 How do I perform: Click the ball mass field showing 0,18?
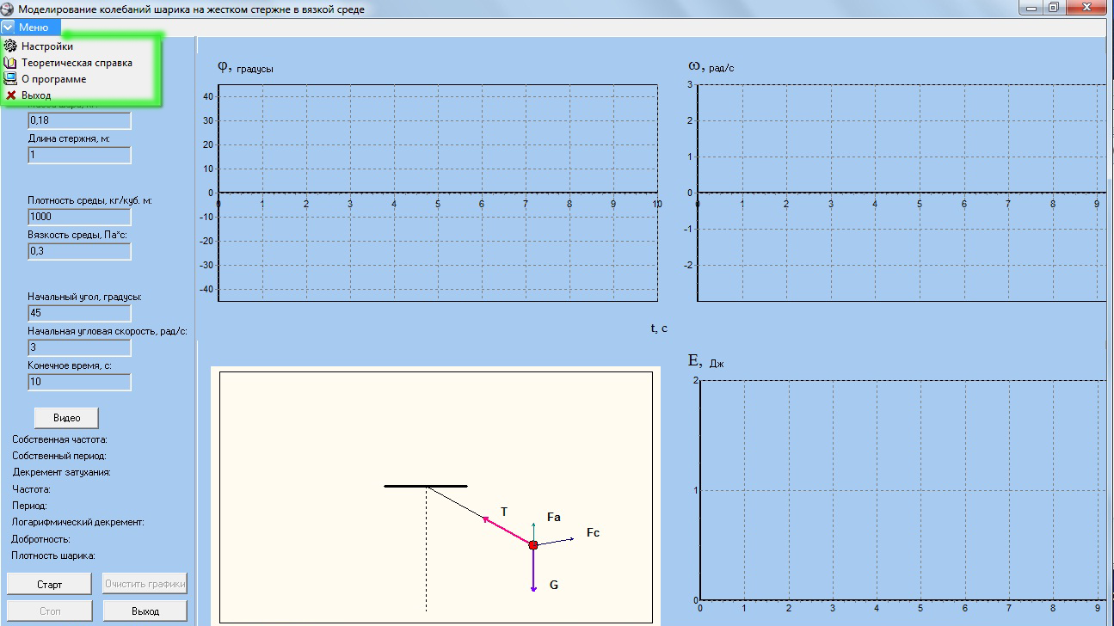point(79,120)
